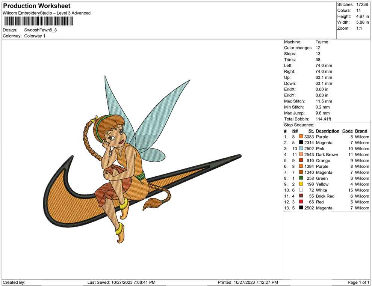Image resolution: width=372 pixels, height=286 pixels.
Task: Click the yellow swatch in stop row 9
Action: 301,184
